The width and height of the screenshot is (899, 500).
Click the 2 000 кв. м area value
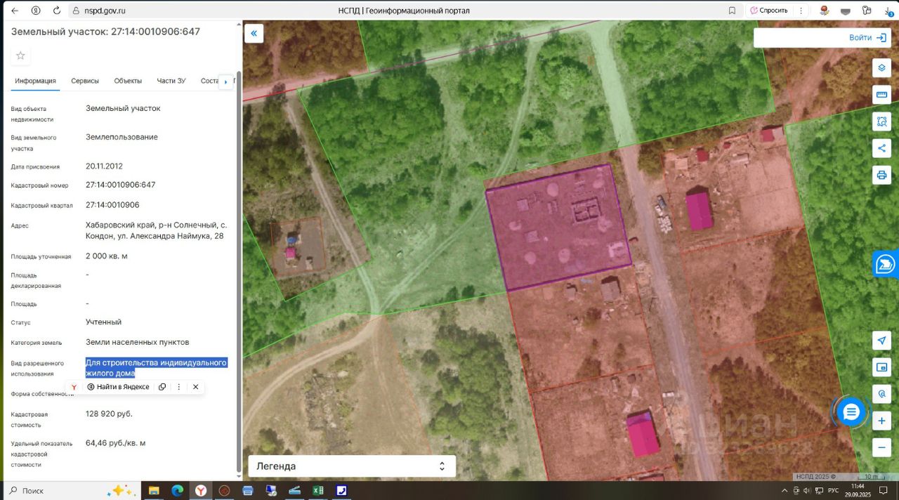coord(107,256)
